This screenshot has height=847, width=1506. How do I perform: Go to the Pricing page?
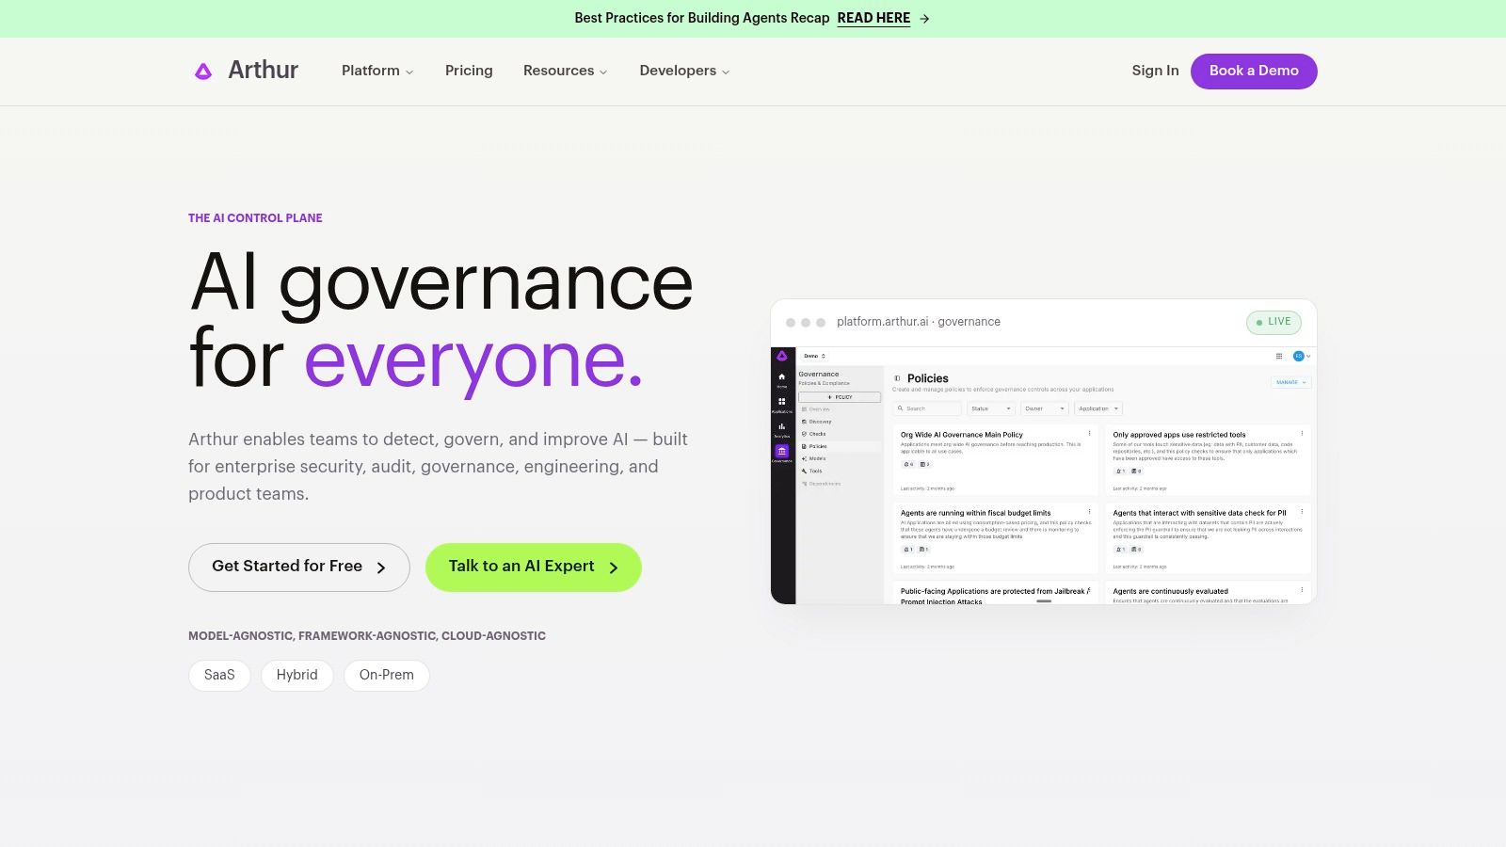point(469,71)
